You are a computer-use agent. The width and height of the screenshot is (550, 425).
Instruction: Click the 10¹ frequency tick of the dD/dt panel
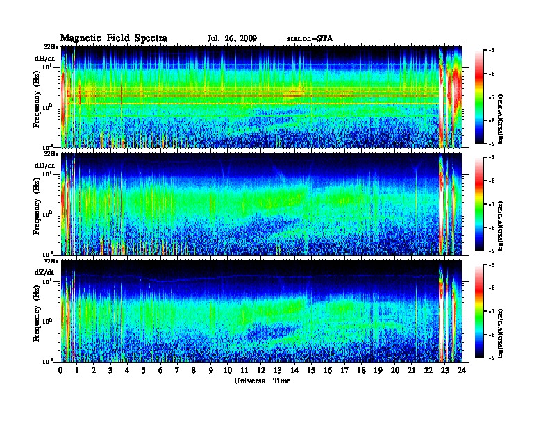tap(48, 174)
